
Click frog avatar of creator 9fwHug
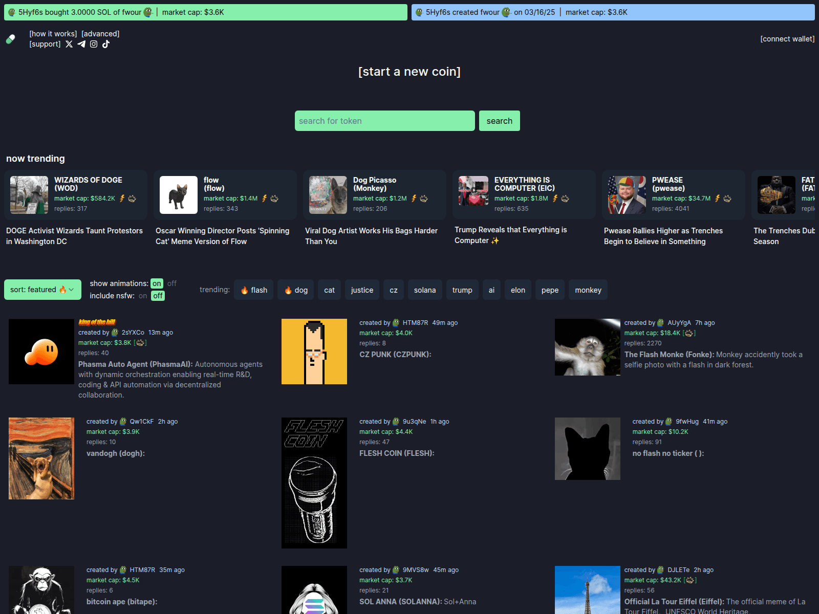pos(669,422)
